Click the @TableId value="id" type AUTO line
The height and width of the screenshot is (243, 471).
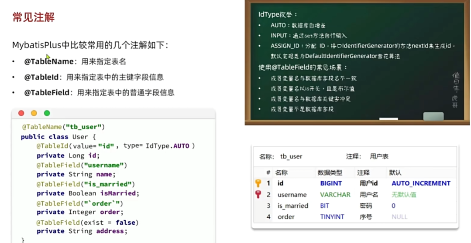[116, 146]
